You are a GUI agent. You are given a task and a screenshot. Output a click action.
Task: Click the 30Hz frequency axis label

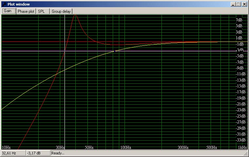click(60, 148)
